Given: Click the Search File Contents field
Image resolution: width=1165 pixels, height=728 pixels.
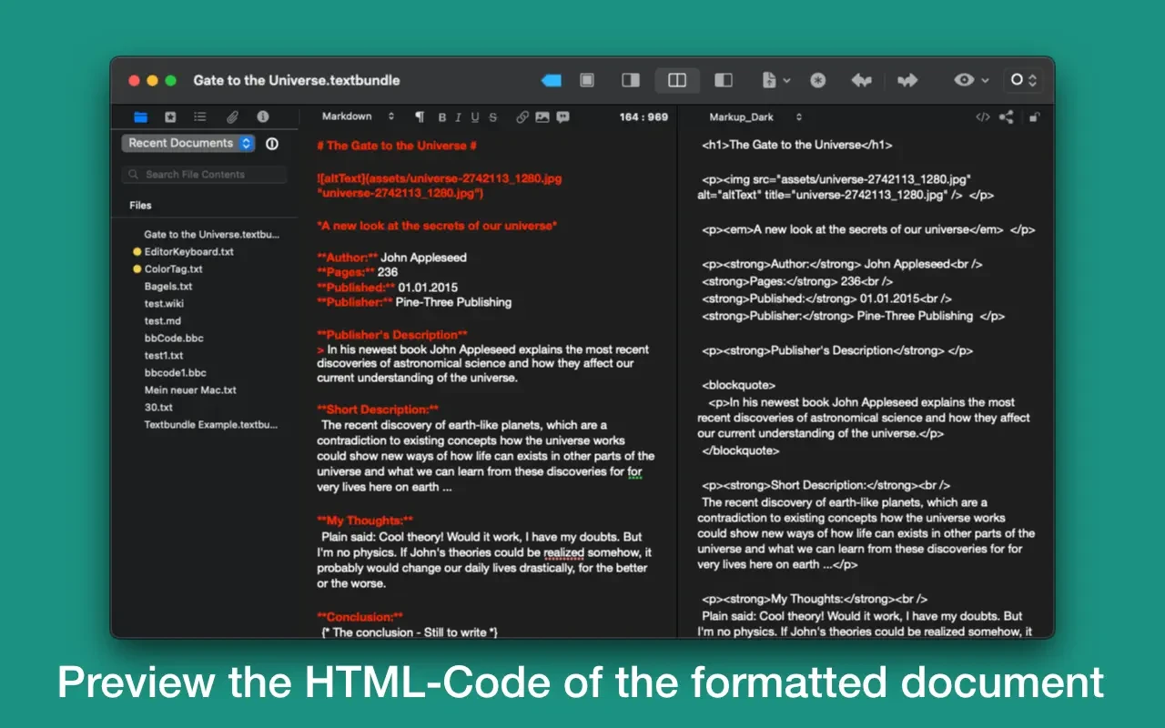Looking at the screenshot, I should click(205, 175).
